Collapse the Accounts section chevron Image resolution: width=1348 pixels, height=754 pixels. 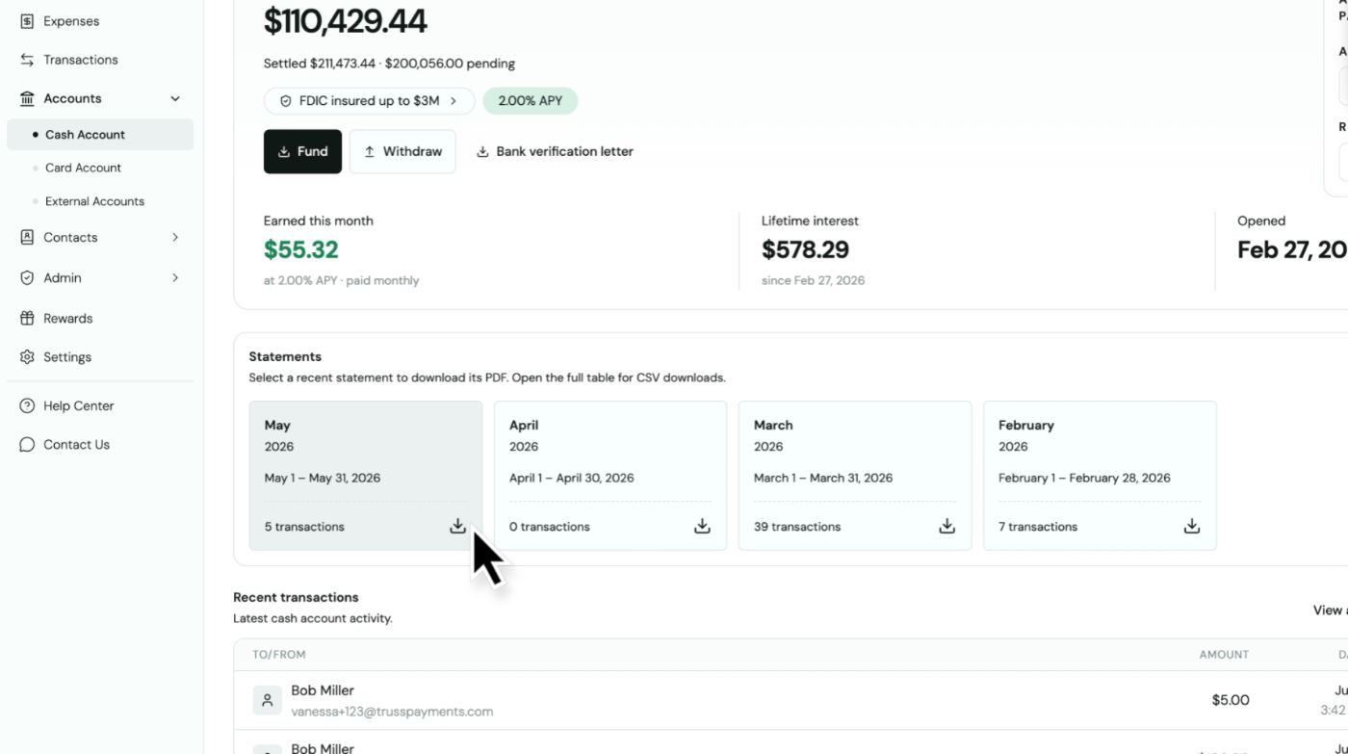tap(175, 98)
